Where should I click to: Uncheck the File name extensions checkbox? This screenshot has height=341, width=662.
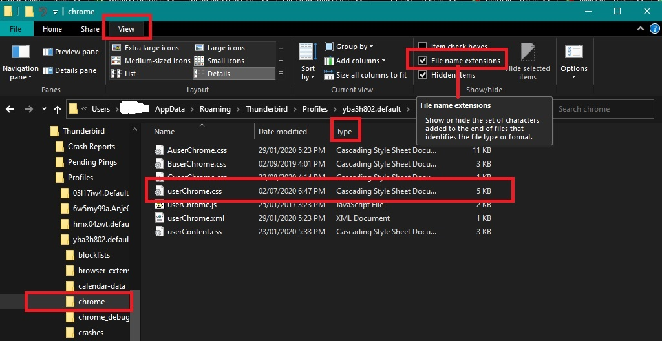point(422,61)
